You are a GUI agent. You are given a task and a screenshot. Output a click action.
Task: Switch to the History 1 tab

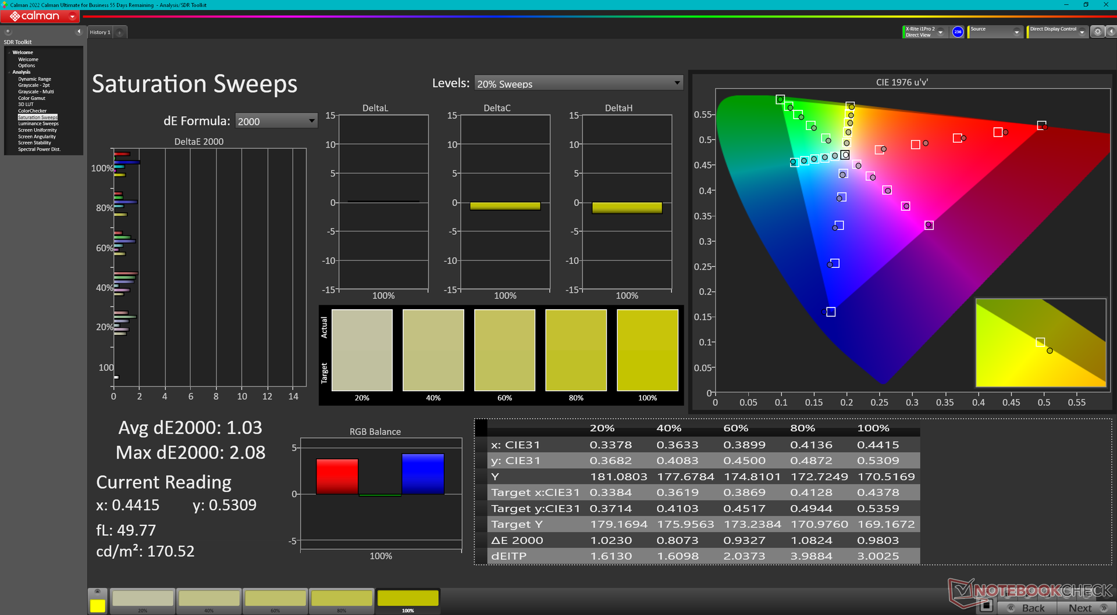(100, 33)
